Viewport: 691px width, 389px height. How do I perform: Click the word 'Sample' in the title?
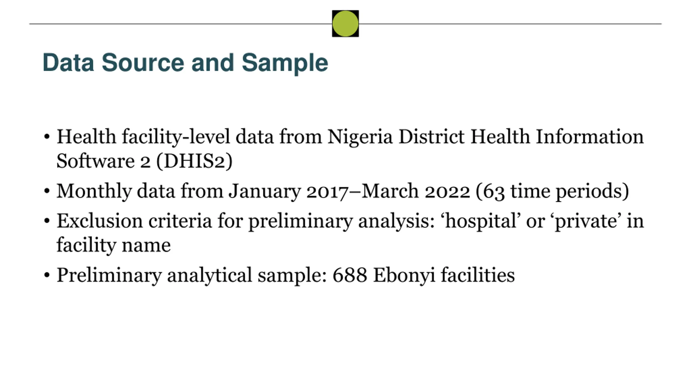(285, 63)
